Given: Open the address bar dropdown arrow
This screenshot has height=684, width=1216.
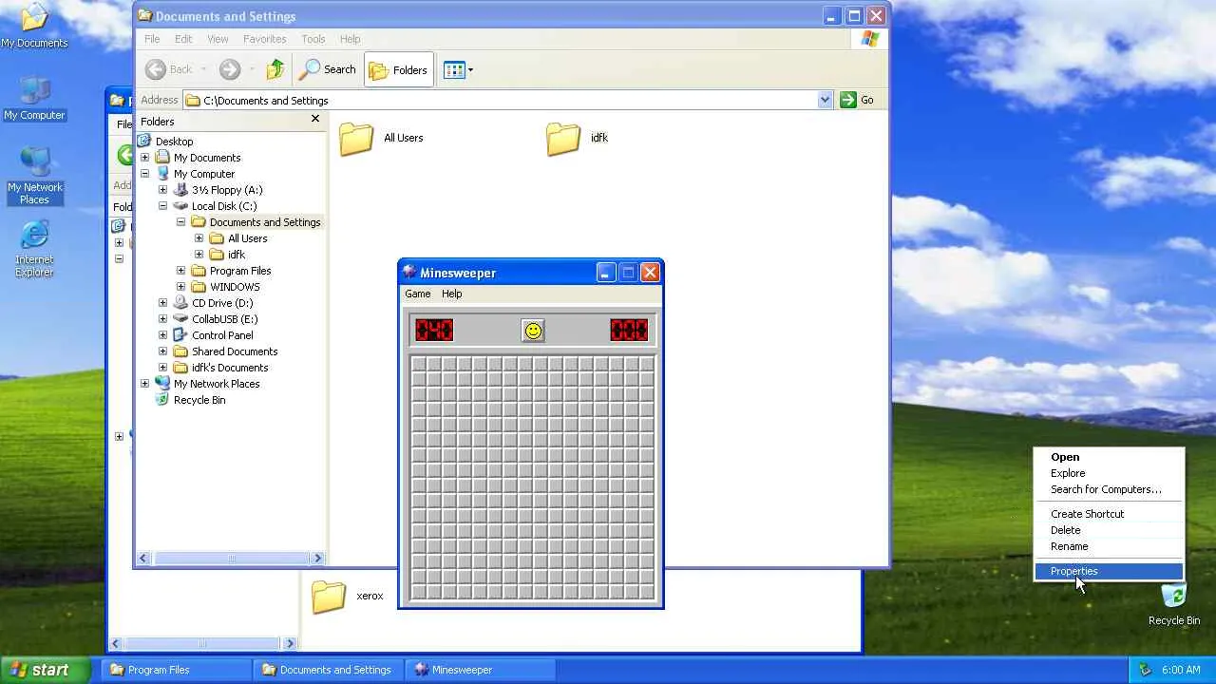Looking at the screenshot, I should [825, 100].
